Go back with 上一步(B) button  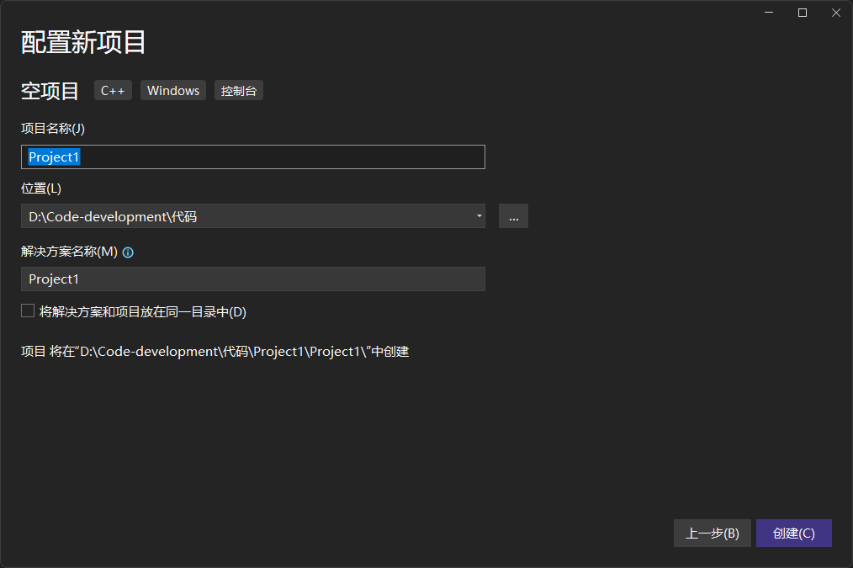(x=712, y=533)
